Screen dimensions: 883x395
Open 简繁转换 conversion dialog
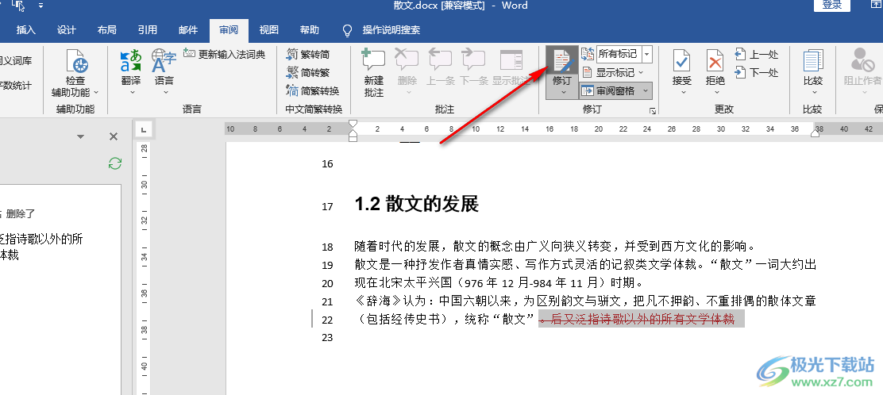pyautogui.click(x=313, y=90)
